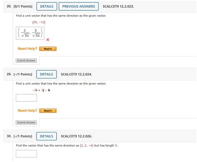
Task: Click the 0/1 Points label of question 28
Action: 23,6
